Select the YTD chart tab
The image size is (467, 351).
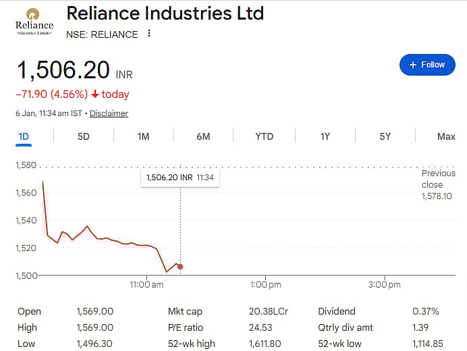pos(264,136)
